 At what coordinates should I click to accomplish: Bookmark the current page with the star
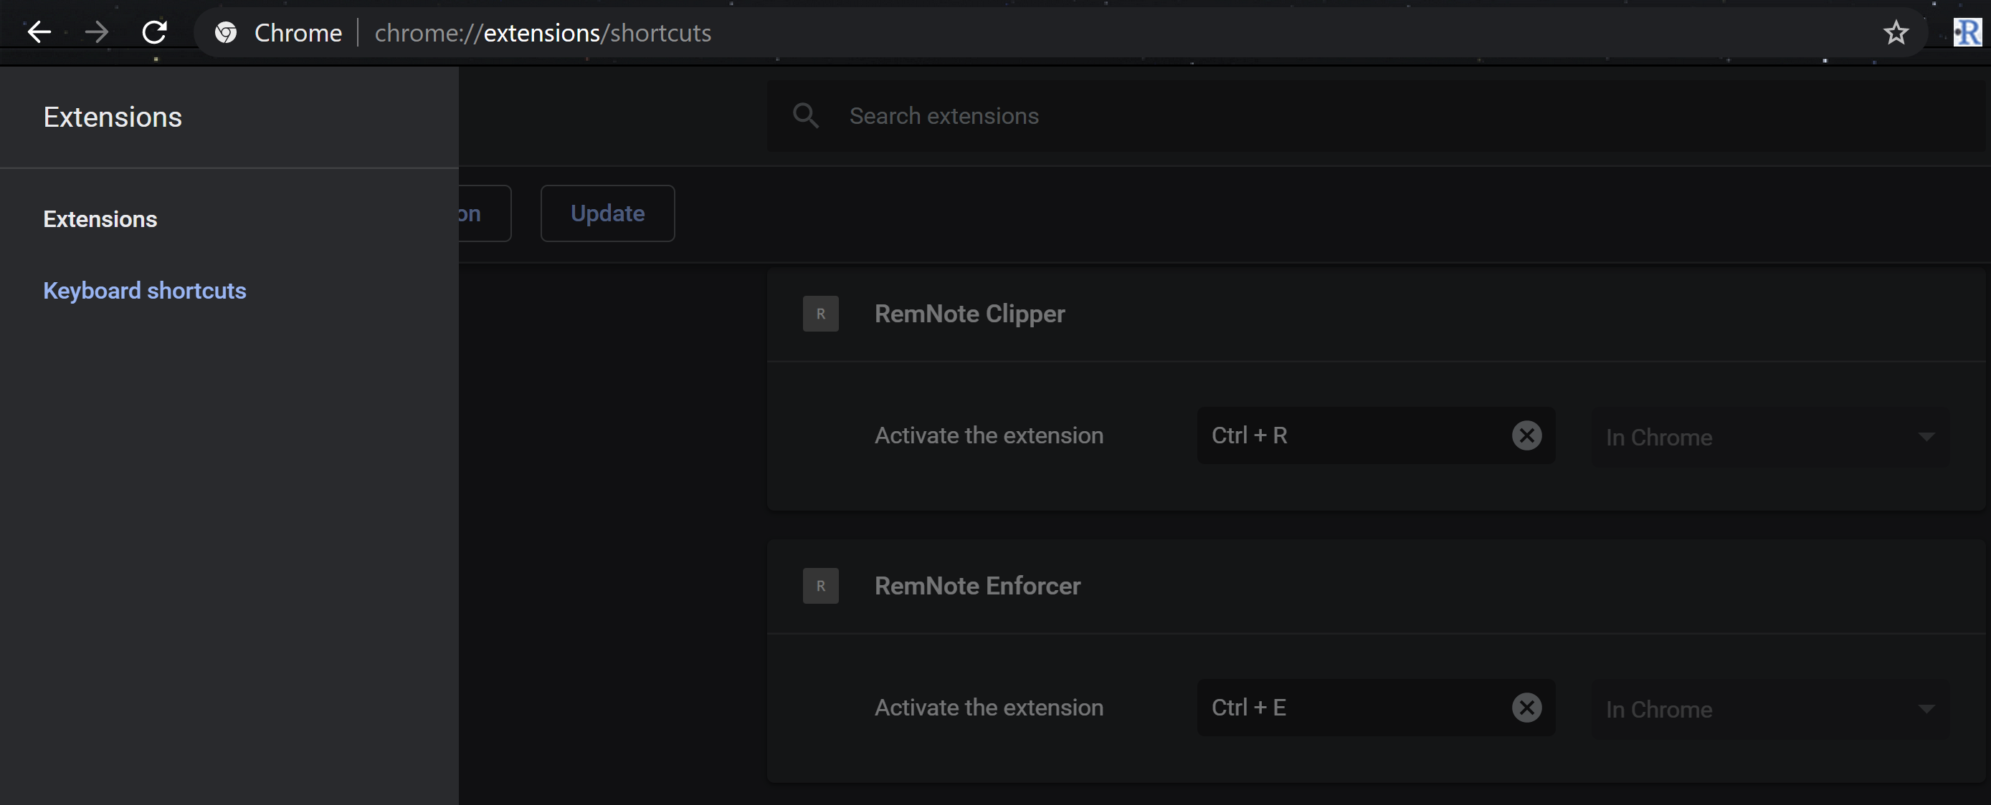(1896, 32)
